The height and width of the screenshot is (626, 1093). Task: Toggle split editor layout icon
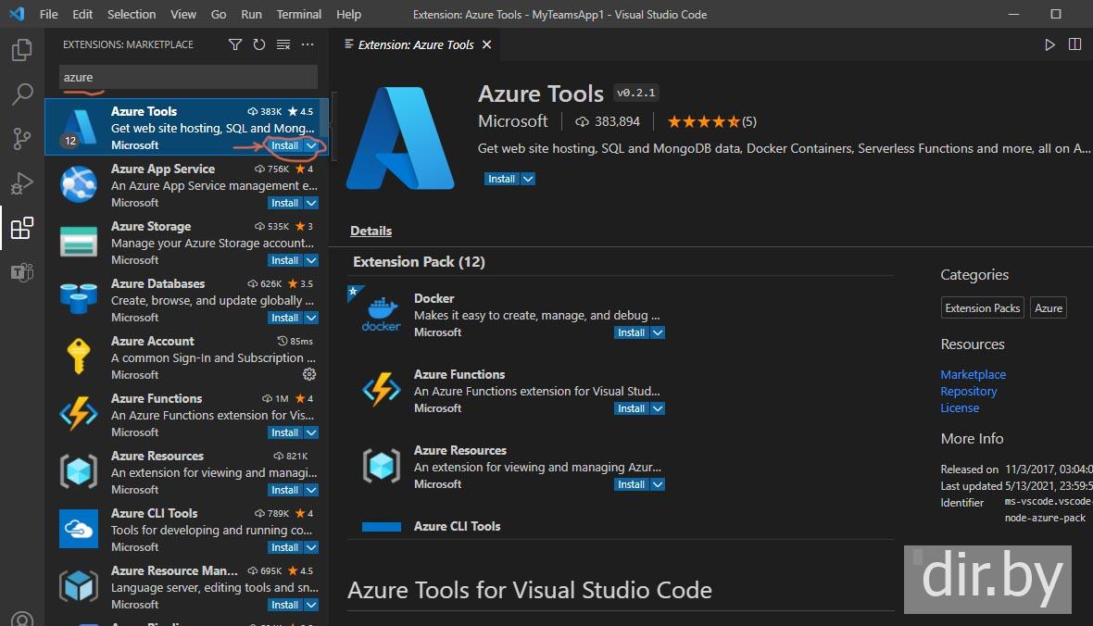click(x=1074, y=44)
